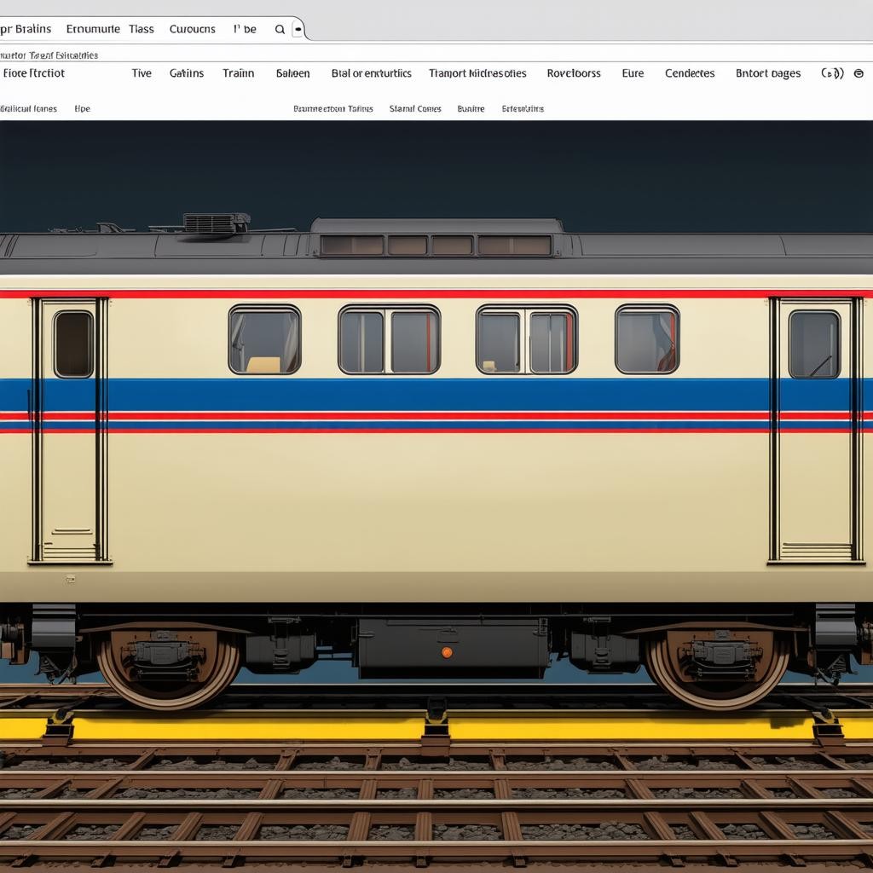Viewport: 873px width, 873px height.
Task: Click the 'Bntort pages' link
Action: (767, 73)
